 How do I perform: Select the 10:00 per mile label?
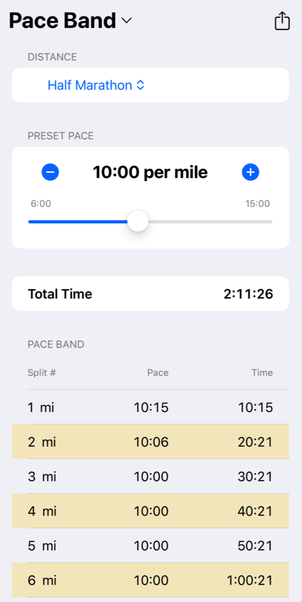[151, 172]
